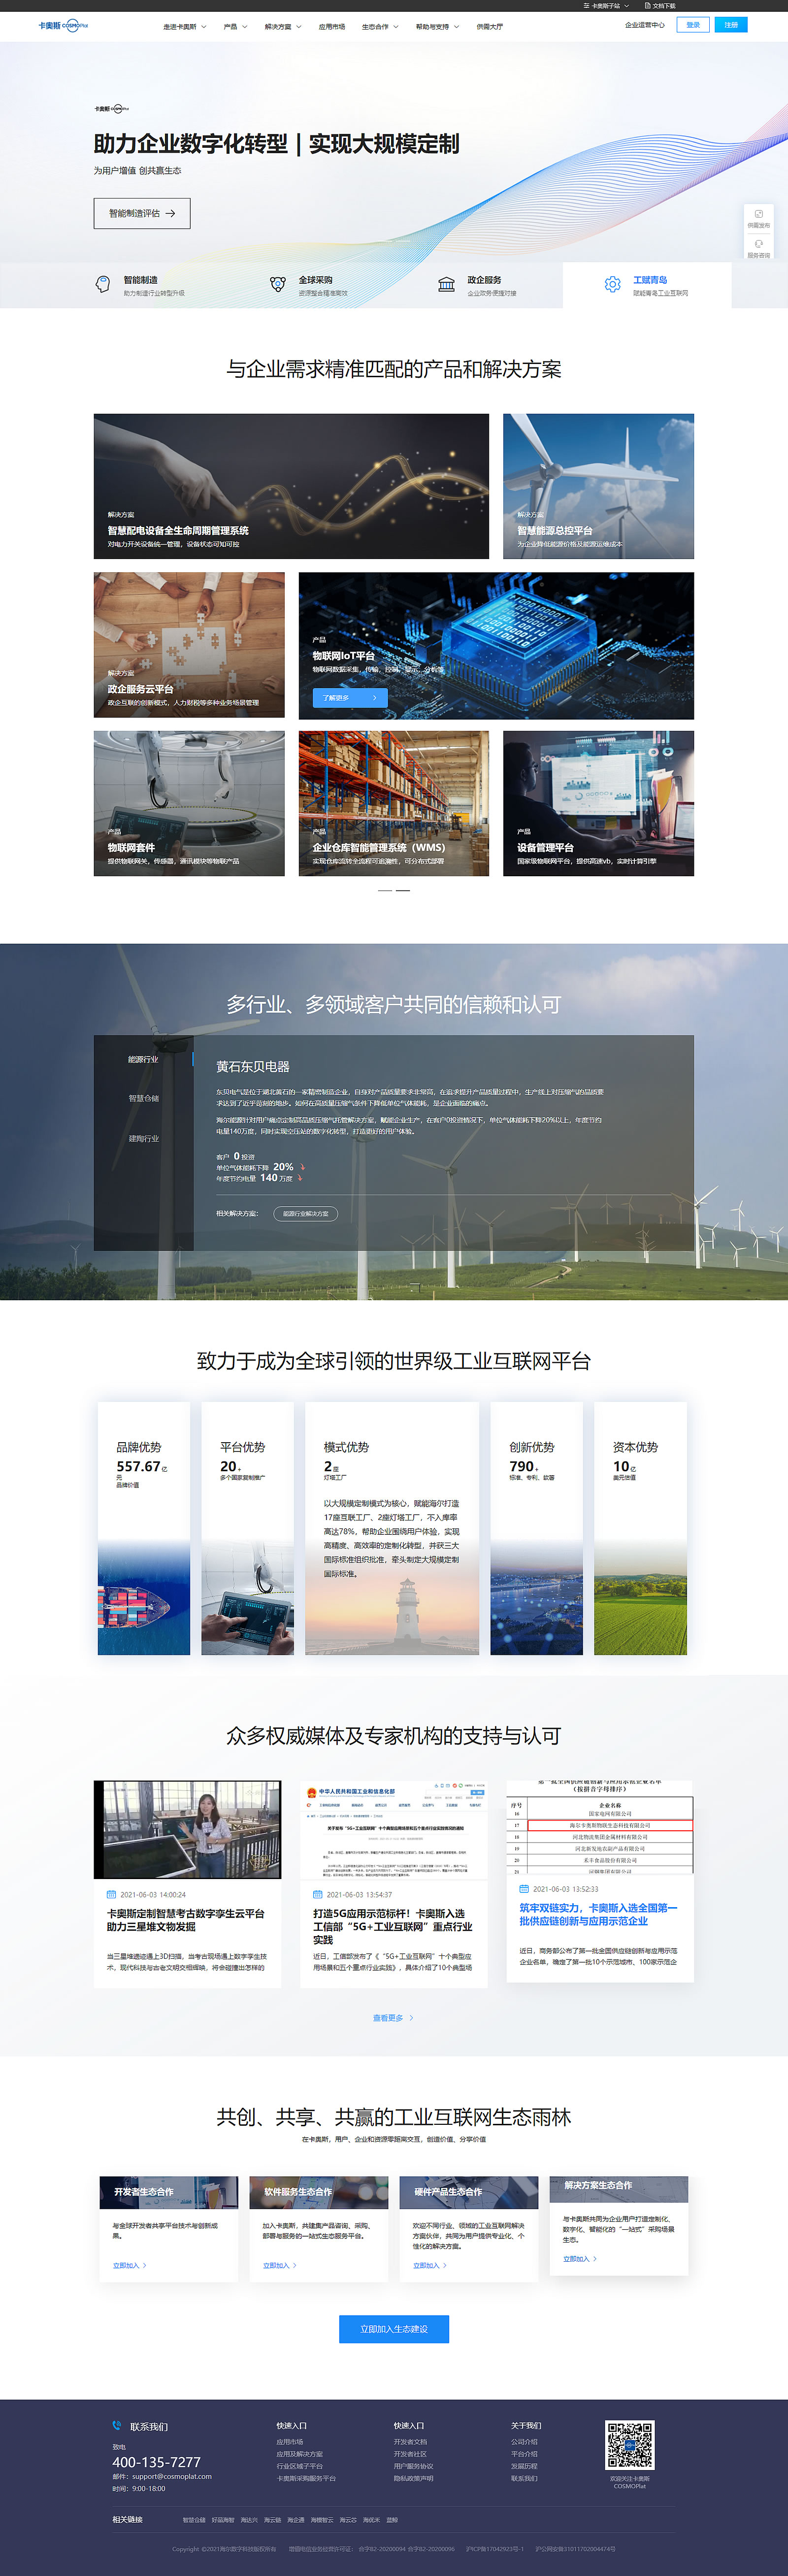Click the 卡奥斯 COSMOPlat logo in header

(x=63, y=26)
